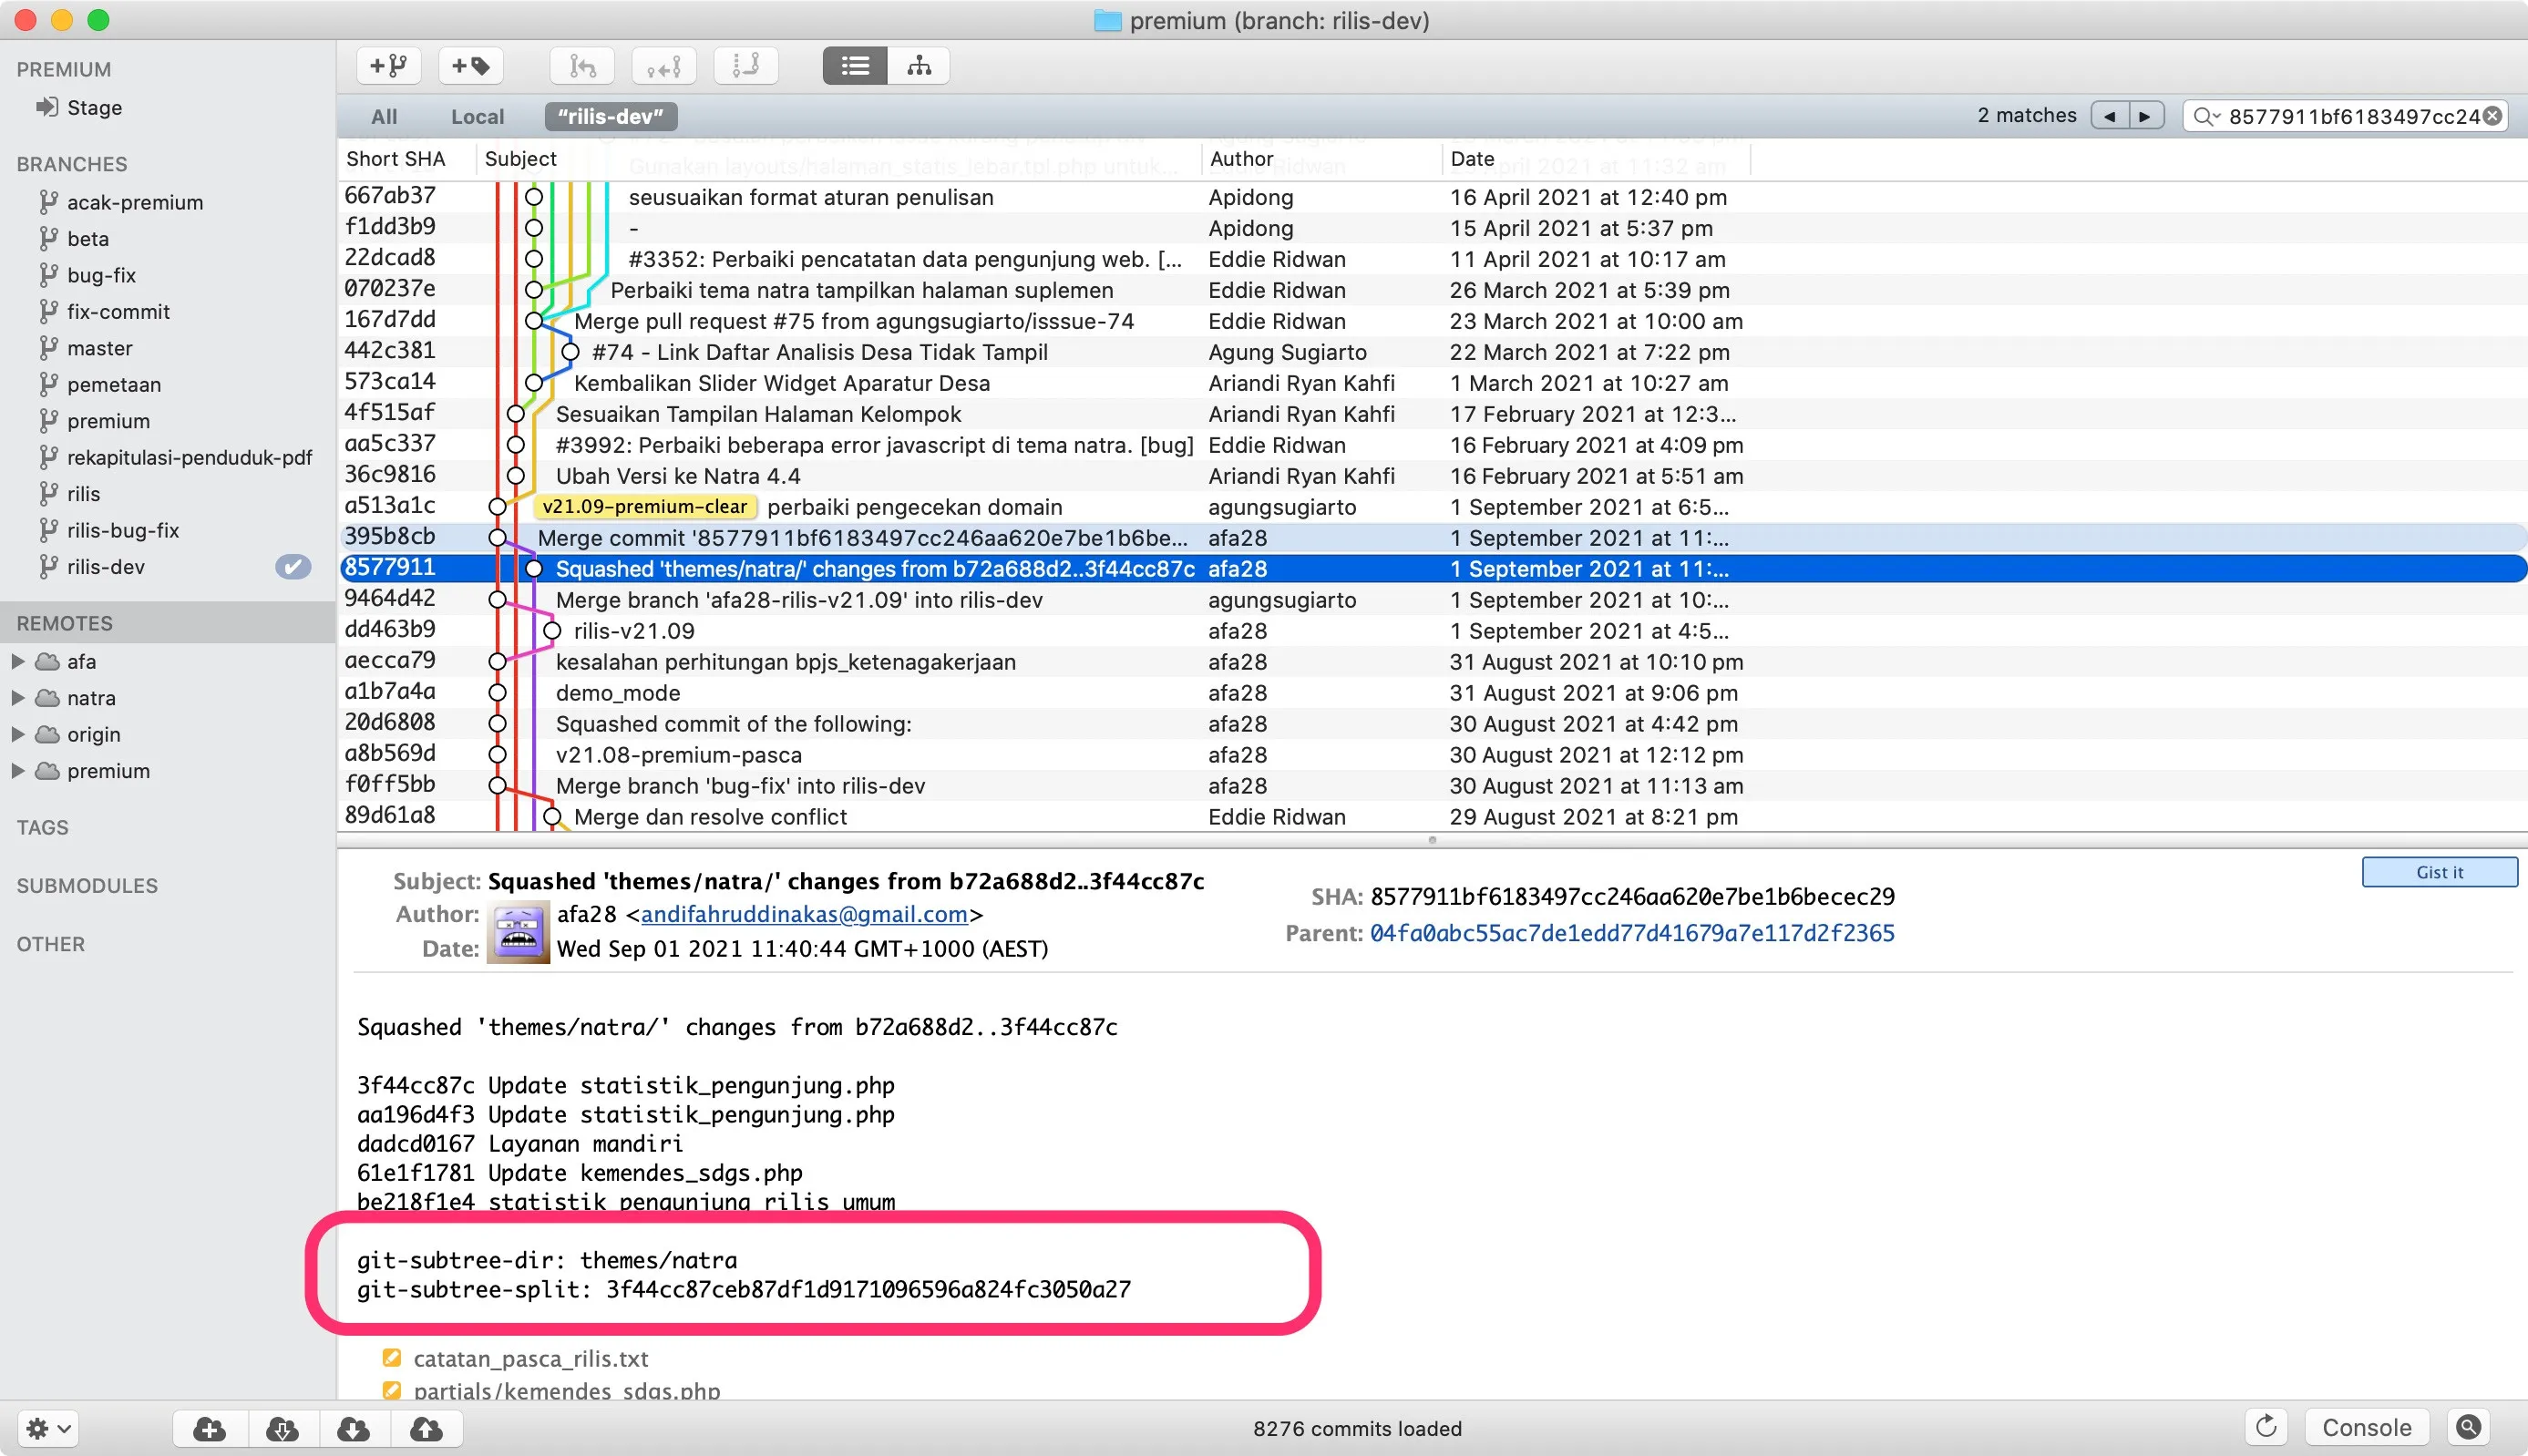Select the list view toggle button

[x=855, y=66]
